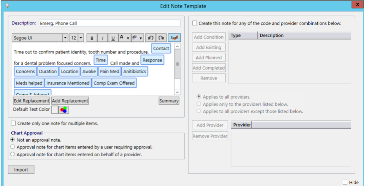Select the Awake replacement tag
The width and height of the screenshot is (365, 187).
pyautogui.click(x=89, y=71)
